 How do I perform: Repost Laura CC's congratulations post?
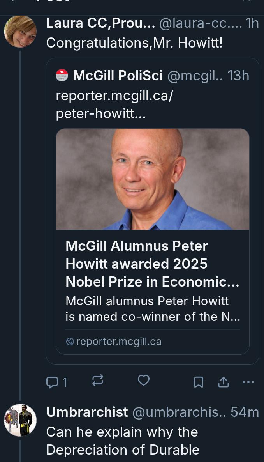(x=98, y=381)
